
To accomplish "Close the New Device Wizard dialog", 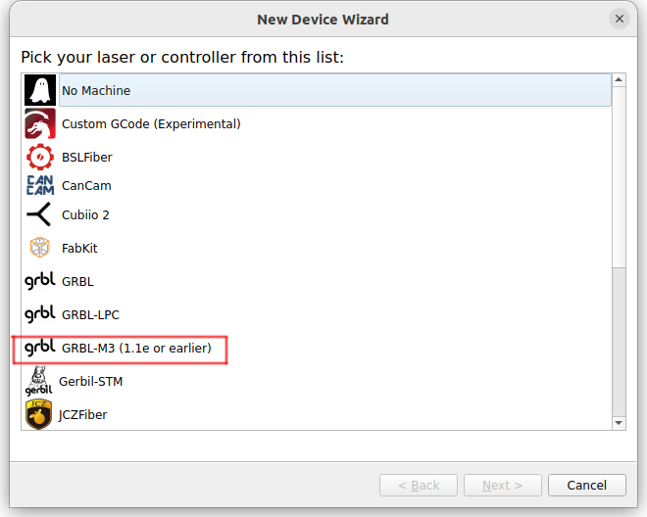I will click(620, 19).
